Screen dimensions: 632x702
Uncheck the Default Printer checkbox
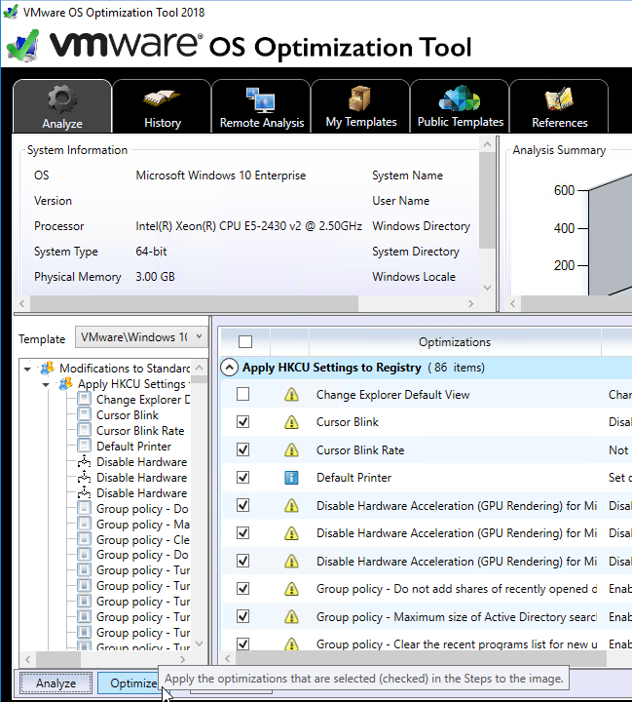(242, 478)
